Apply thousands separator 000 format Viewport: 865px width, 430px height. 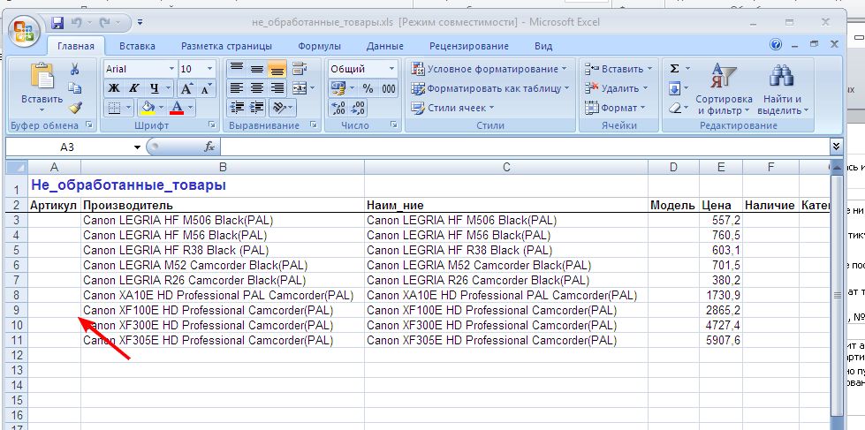point(389,88)
